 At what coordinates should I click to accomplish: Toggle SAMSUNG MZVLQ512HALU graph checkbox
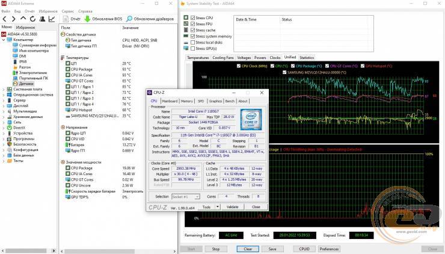284,72
